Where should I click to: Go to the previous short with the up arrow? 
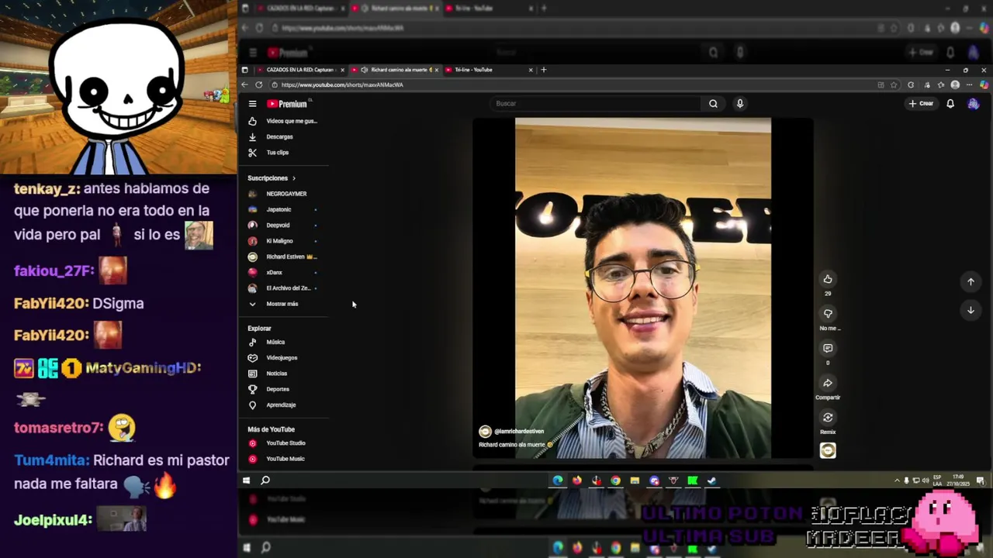pos(971,282)
